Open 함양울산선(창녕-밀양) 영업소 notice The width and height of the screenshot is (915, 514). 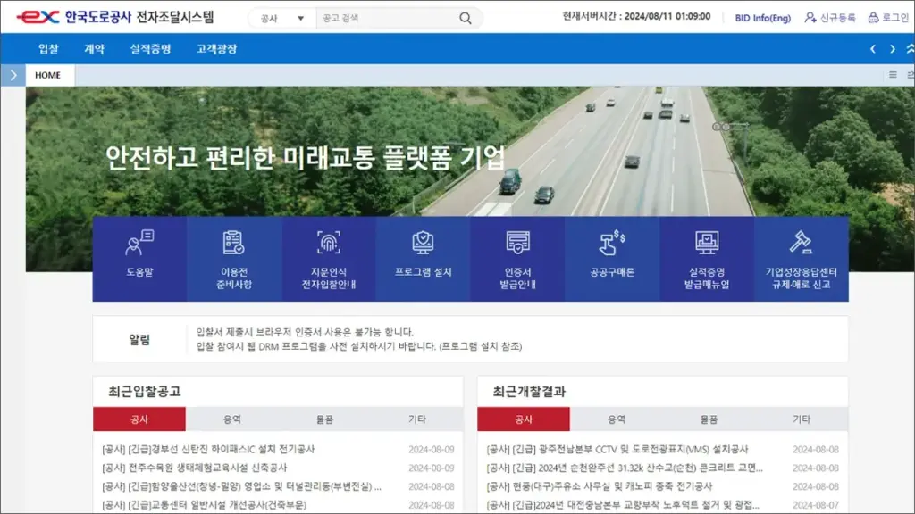241,486
